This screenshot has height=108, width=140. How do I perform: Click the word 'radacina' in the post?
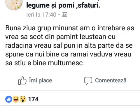tap(19, 45)
